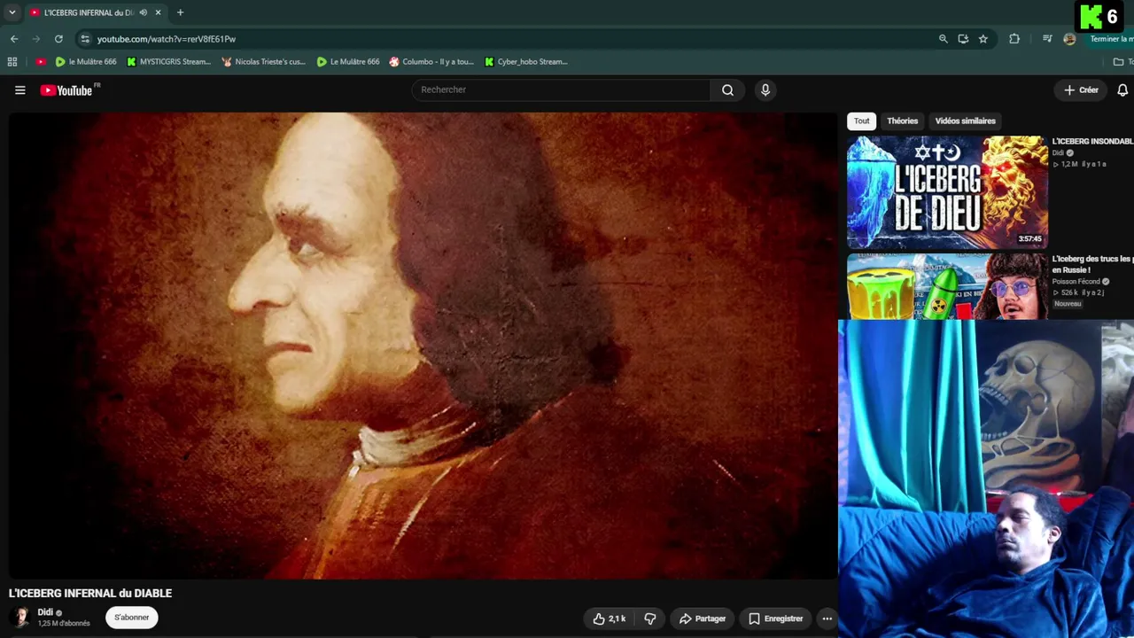Open the Columbo bookmark
The height and width of the screenshot is (638, 1134).
pos(432,62)
